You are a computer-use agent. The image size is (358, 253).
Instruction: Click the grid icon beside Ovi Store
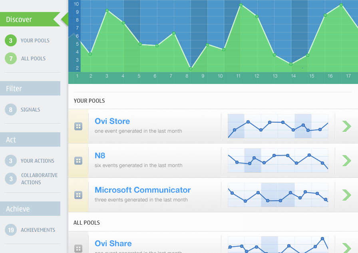point(78,126)
